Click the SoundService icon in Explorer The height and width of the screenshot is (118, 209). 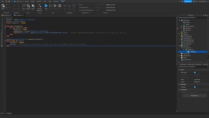point(182,60)
